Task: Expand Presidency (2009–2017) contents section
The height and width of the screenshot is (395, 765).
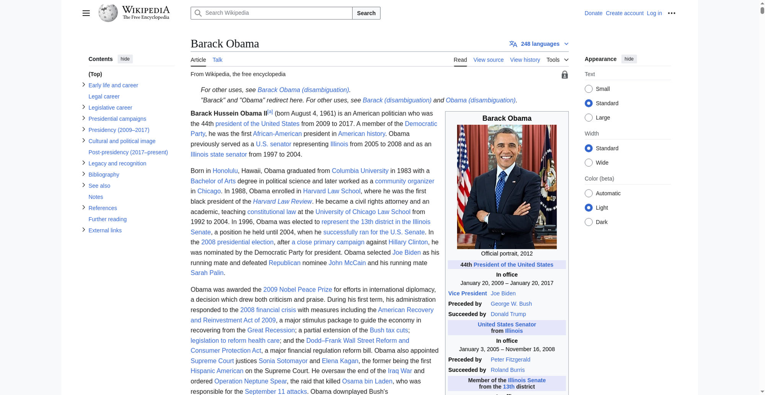Action: [x=83, y=129]
